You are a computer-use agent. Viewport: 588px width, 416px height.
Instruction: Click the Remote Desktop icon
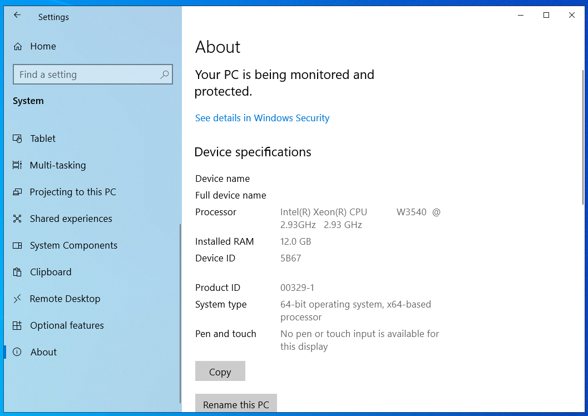coord(17,299)
